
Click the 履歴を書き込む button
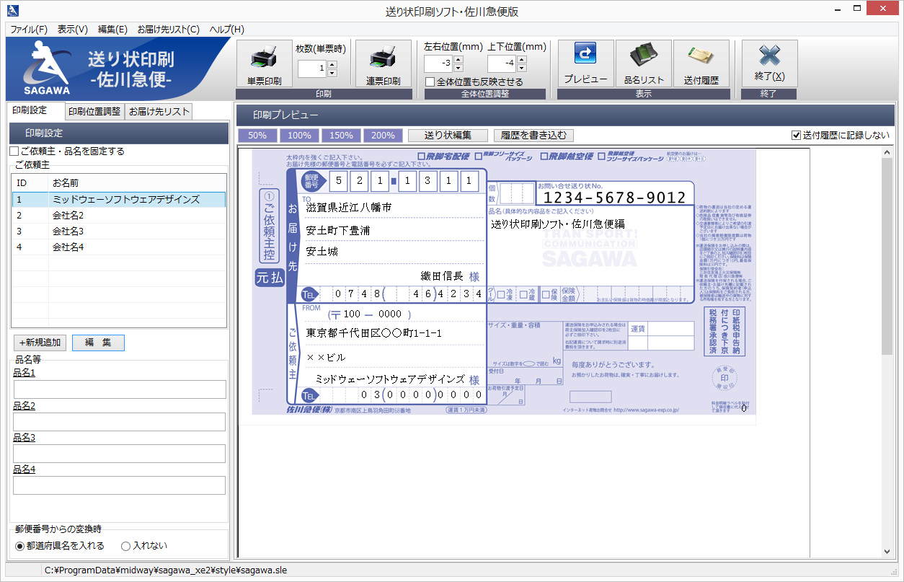pyautogui.click(x=534, y=135)
